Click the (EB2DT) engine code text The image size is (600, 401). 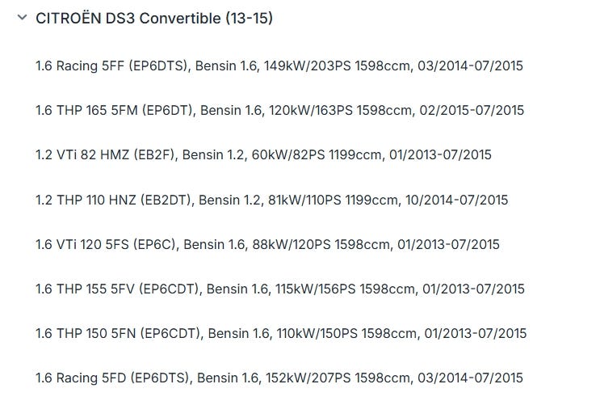167,200
